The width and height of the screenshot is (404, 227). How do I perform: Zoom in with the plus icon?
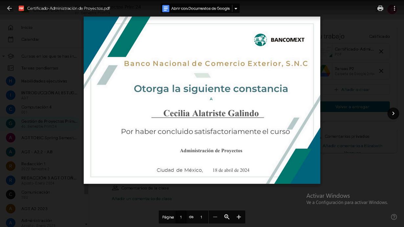point(239,217)
